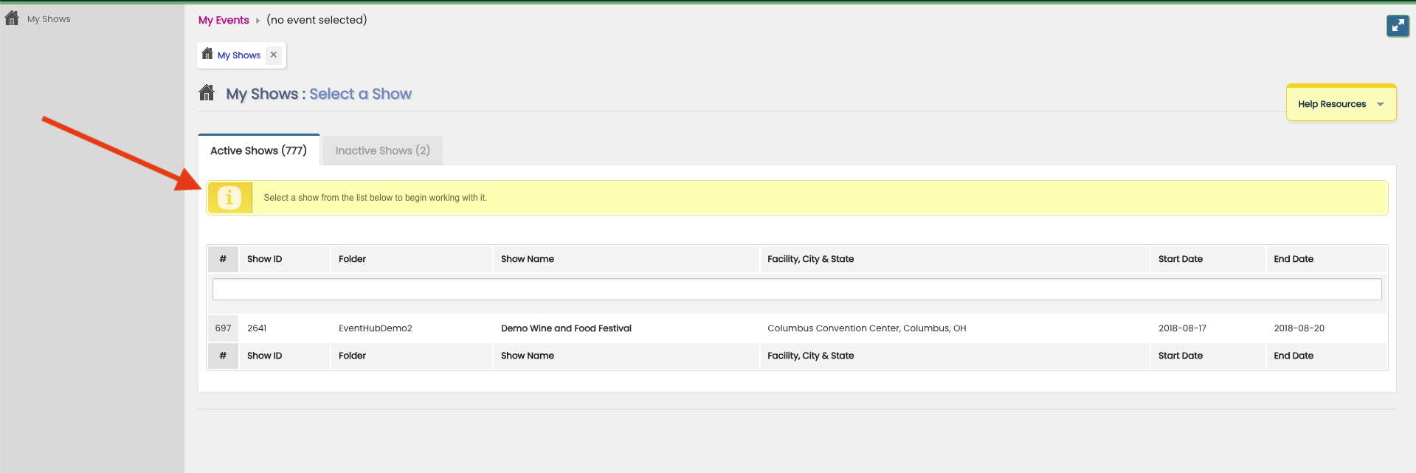Viewport: 1416px width, 473px height.
Task: Select the Demo Wine and Food Festival show
Action: (x=566, y=328)
